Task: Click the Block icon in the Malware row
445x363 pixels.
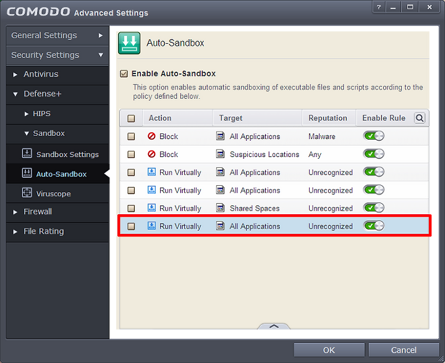Action: pos(151,136)
